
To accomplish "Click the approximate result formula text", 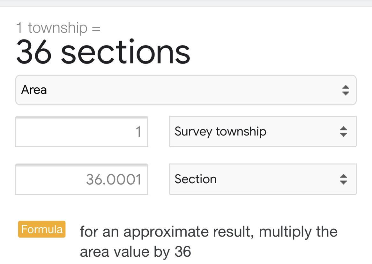I will tap(208, 231).
